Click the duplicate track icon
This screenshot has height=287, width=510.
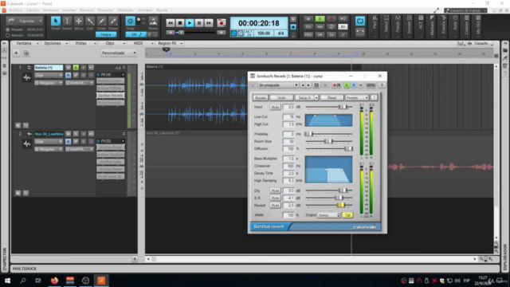[x=26, y=53]
